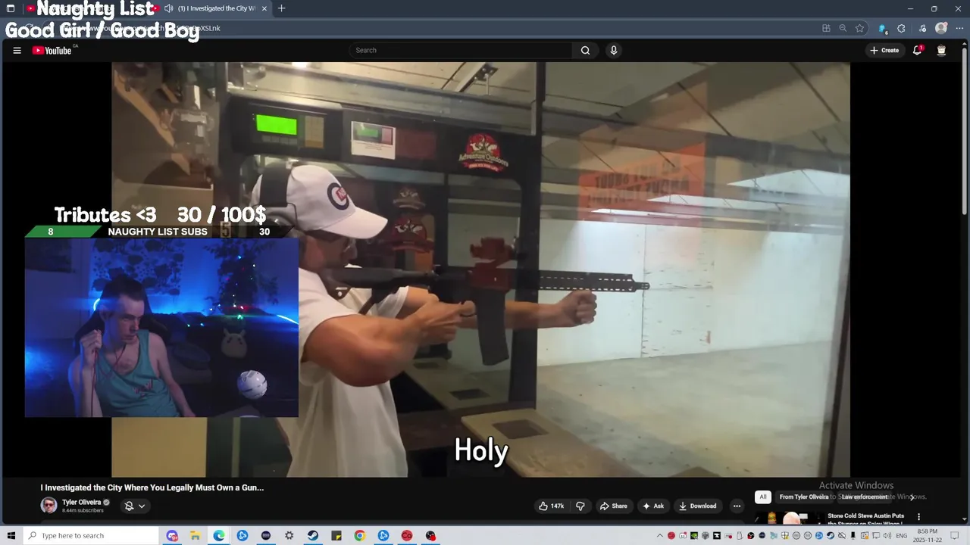The image size is (970, 545).
Task: Close the YouTube browser tab
Action: (x=264, y=8)
